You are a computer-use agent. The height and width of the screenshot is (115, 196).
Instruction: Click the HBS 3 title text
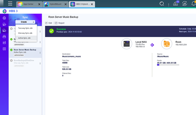click(x=13, y=11)
